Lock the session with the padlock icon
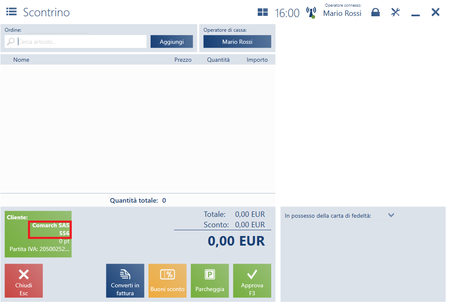Image resolution: width=449 pixels, height=304 pixels. (x=376, y=13)
